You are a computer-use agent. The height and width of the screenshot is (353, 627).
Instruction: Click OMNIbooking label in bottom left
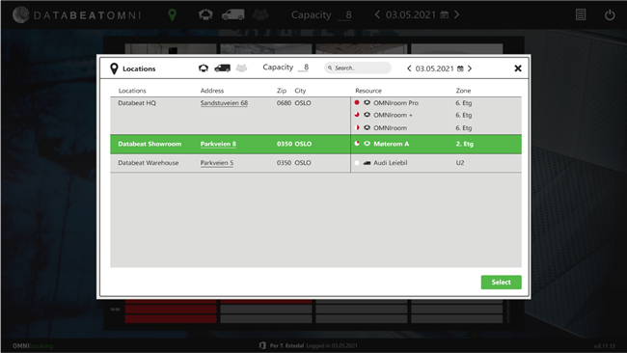pyautogui.click(x=33, y=346)
